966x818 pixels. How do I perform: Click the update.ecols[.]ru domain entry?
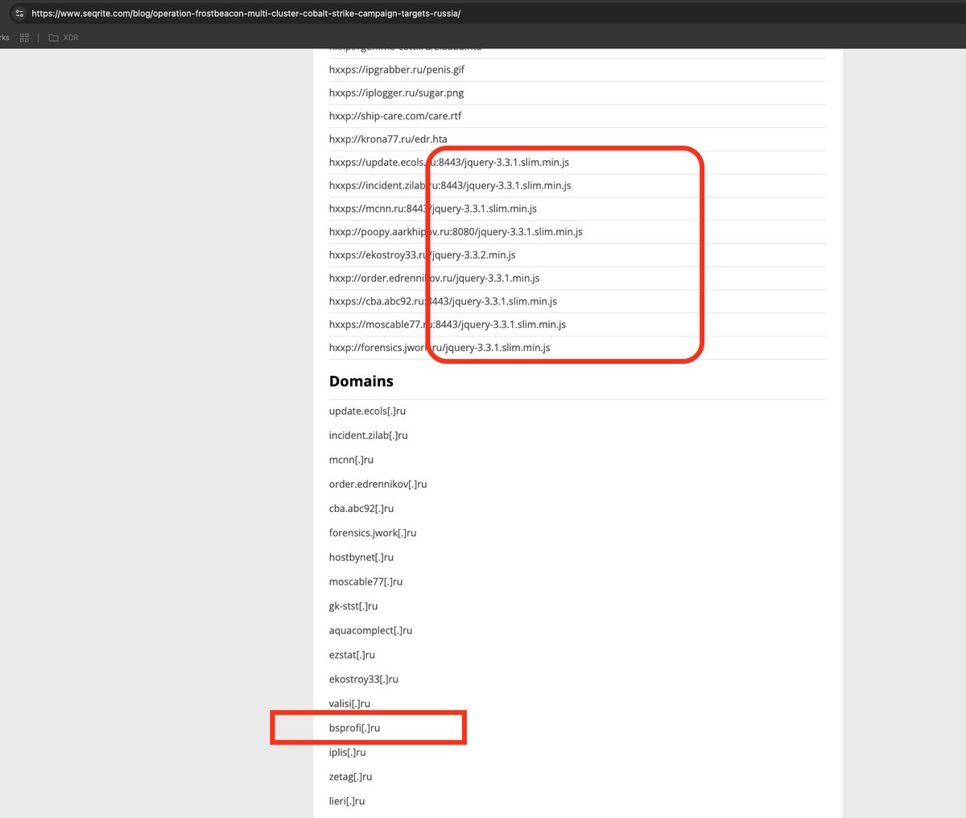367,411
